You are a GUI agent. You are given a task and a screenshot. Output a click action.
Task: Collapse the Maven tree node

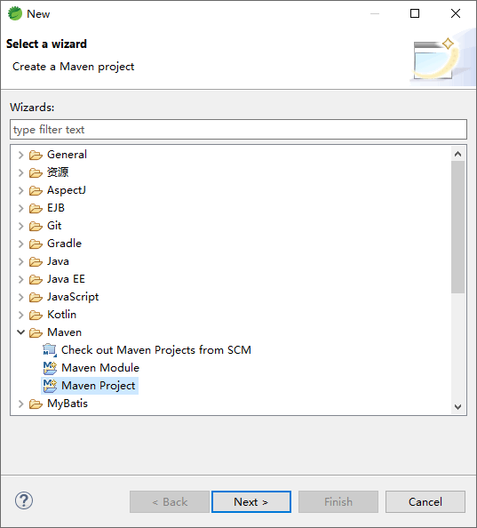point(20,332)
